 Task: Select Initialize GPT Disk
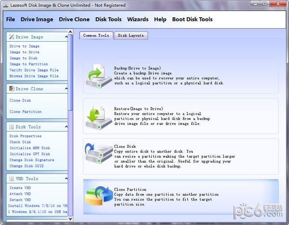point(30,154)
